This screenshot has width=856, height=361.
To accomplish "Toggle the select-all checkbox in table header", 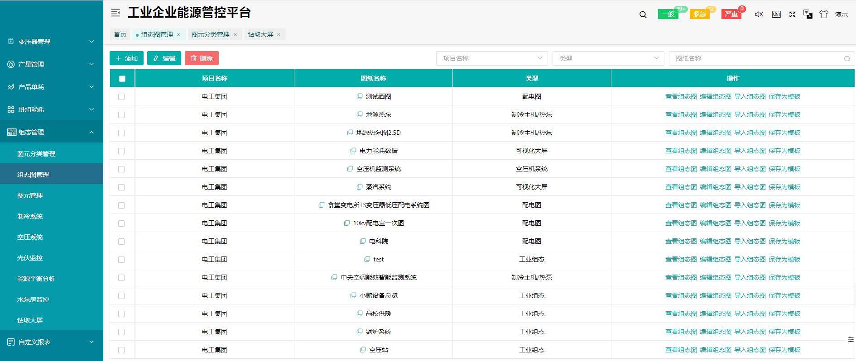I will [122, 79].
